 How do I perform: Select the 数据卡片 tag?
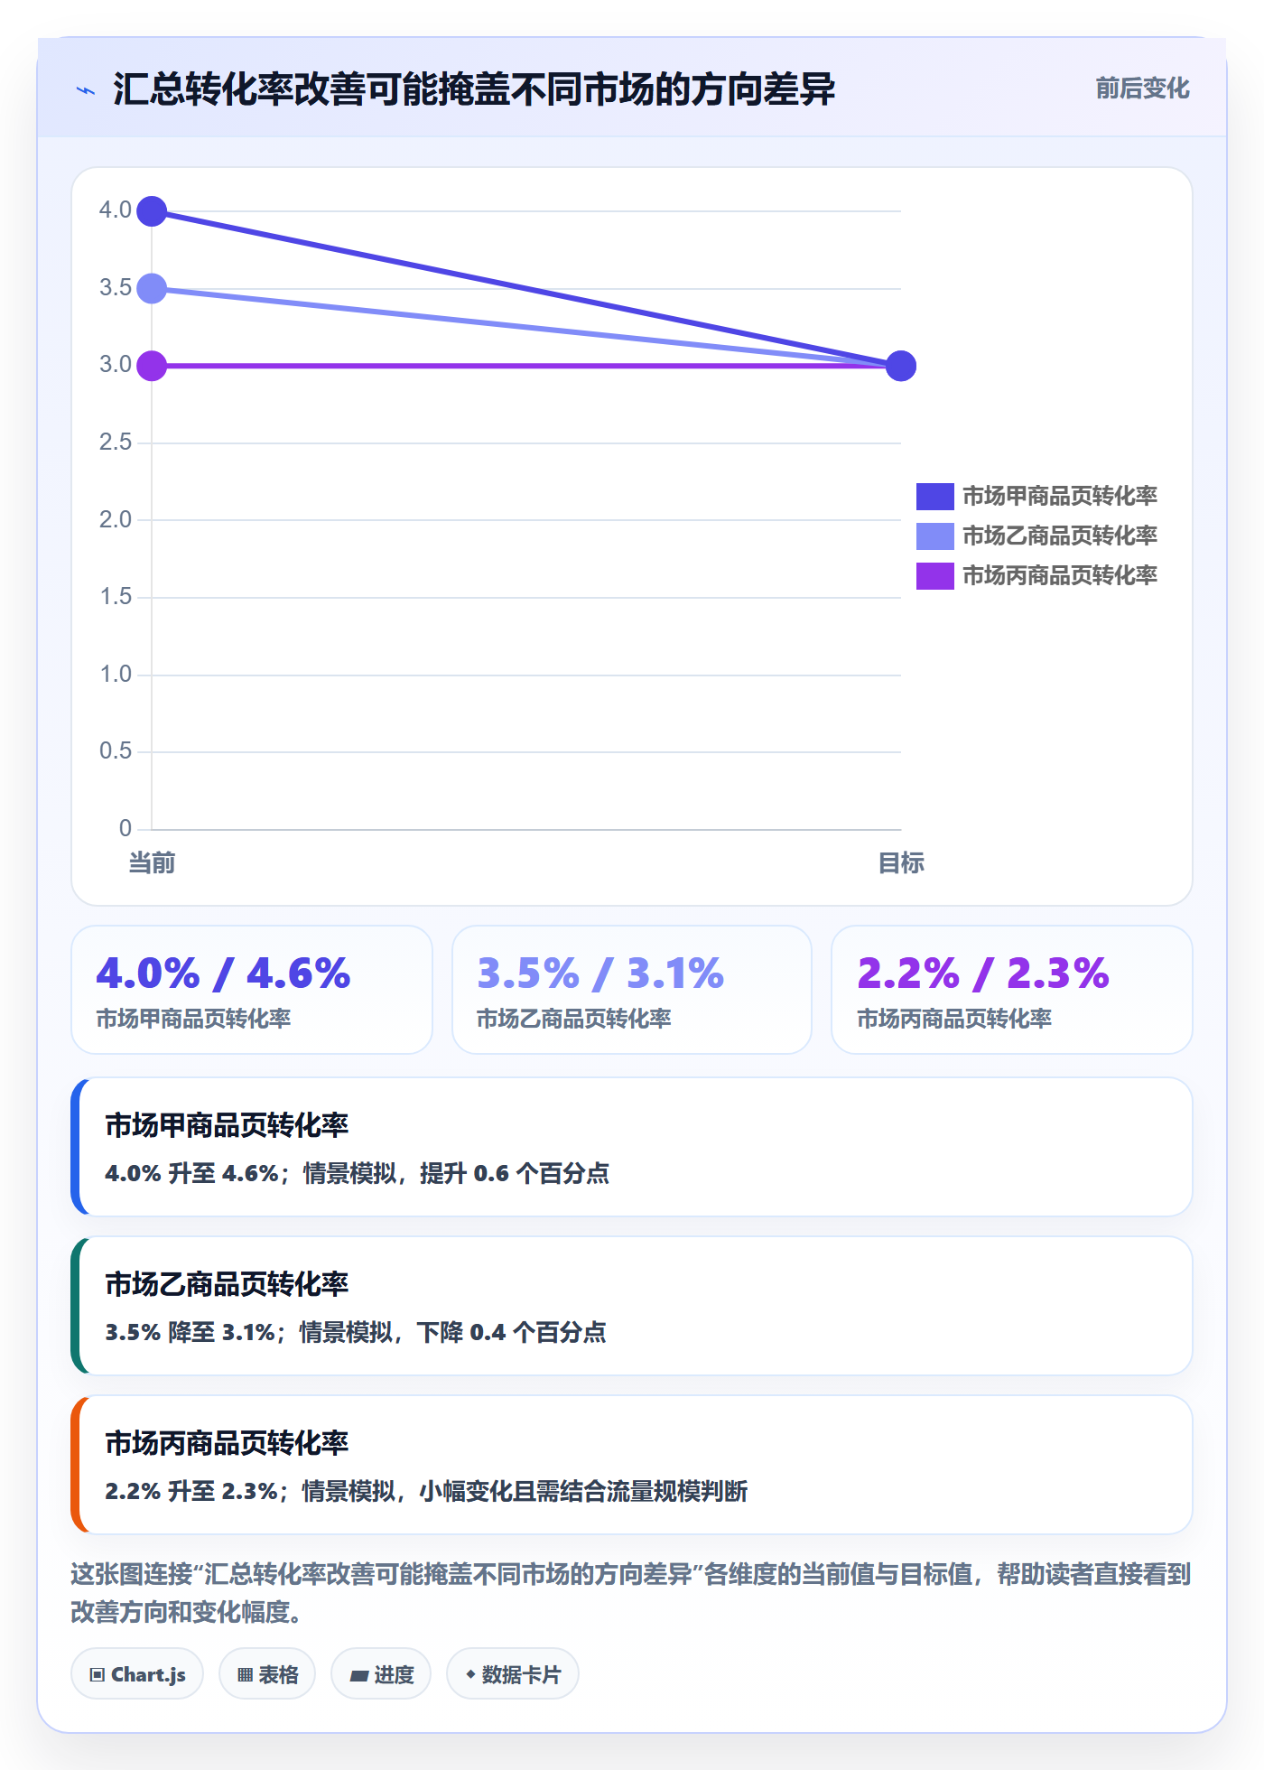coord(513,1674)
